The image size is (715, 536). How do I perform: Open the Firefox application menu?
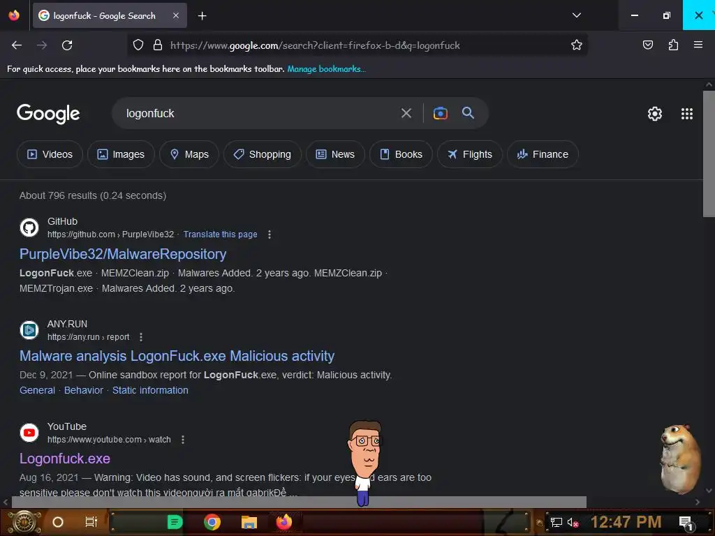point(698,45)
